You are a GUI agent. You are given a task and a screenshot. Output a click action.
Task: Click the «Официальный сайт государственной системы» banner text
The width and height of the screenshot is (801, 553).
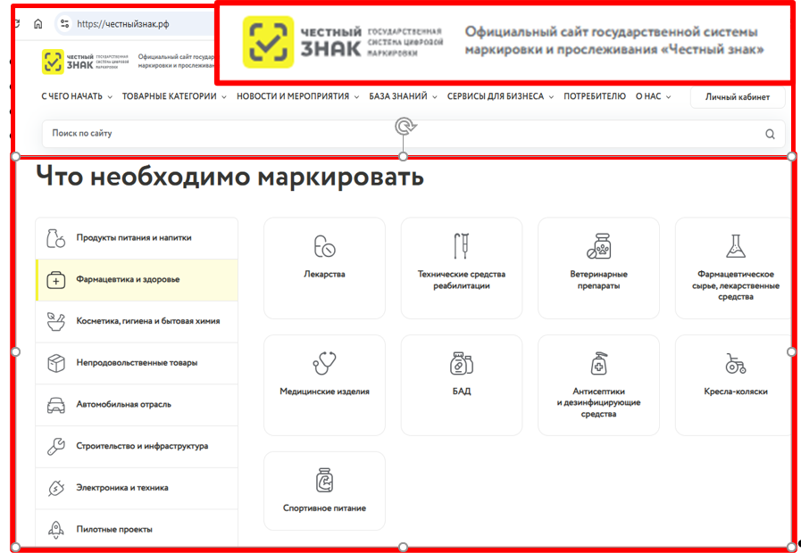pyautogui.click(x=614, y=41)
